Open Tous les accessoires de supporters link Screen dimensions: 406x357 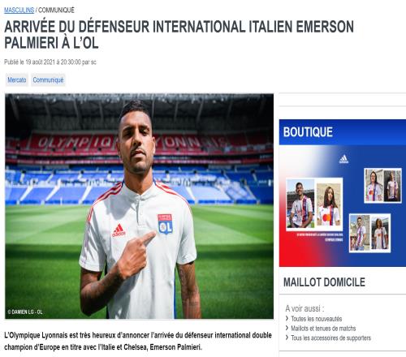pyautogui.click(x=331, y=338)
